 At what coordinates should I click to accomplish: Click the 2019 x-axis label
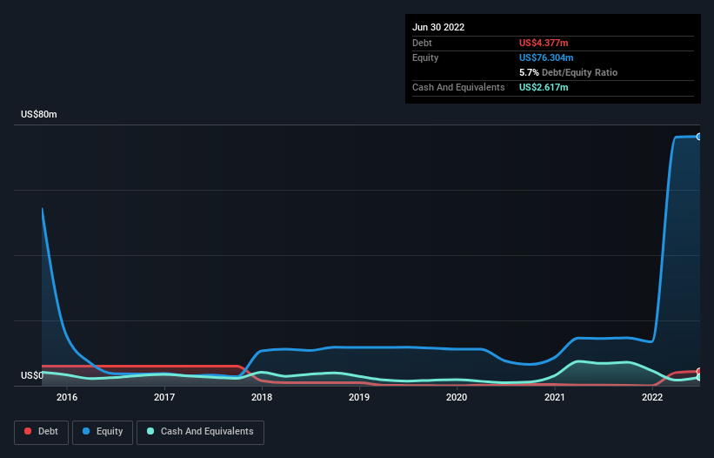359,397
